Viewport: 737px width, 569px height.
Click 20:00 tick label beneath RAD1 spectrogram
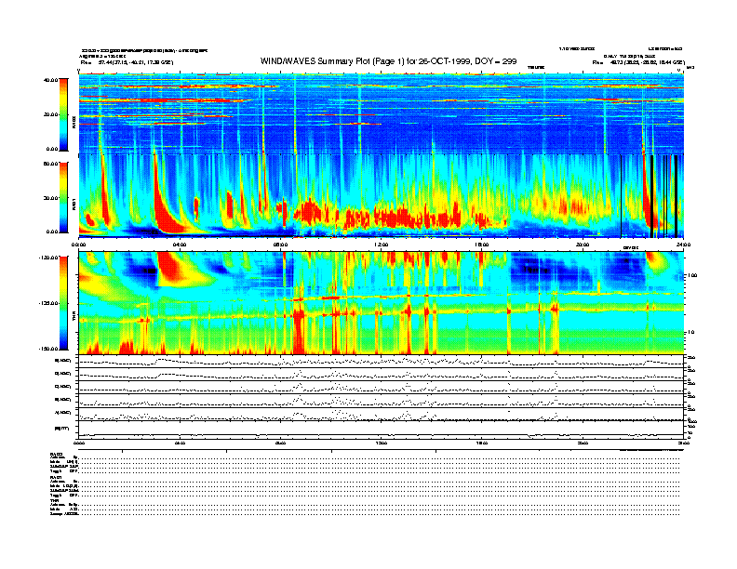point(583,245)
